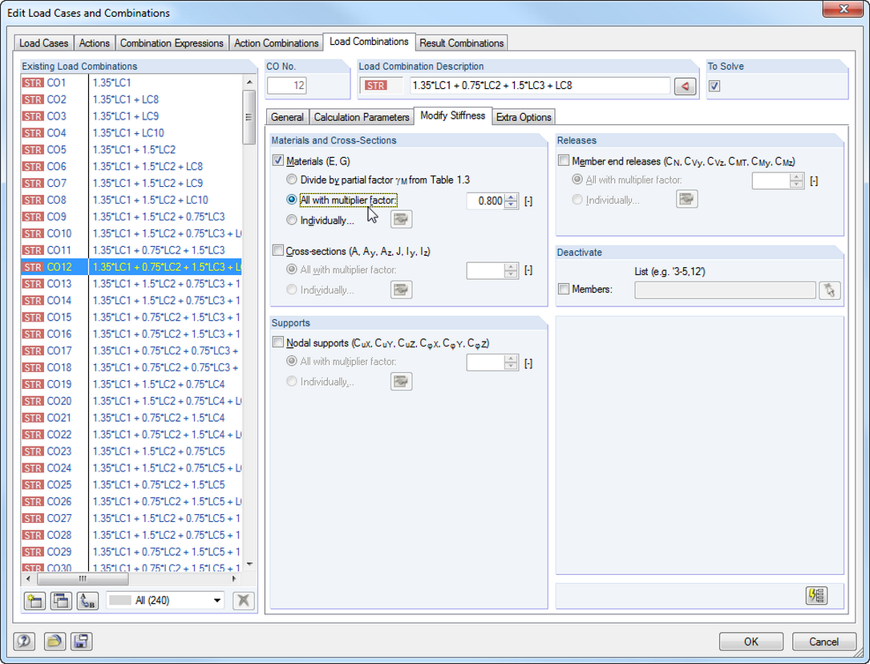Click the delete combination X icon
The height and width of the screenshot is (664, 870).
click(243, 600)
